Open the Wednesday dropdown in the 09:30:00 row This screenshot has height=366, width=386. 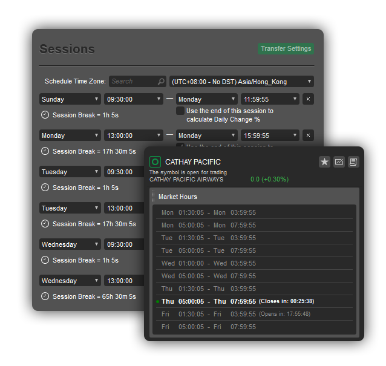tap(70, 244)
